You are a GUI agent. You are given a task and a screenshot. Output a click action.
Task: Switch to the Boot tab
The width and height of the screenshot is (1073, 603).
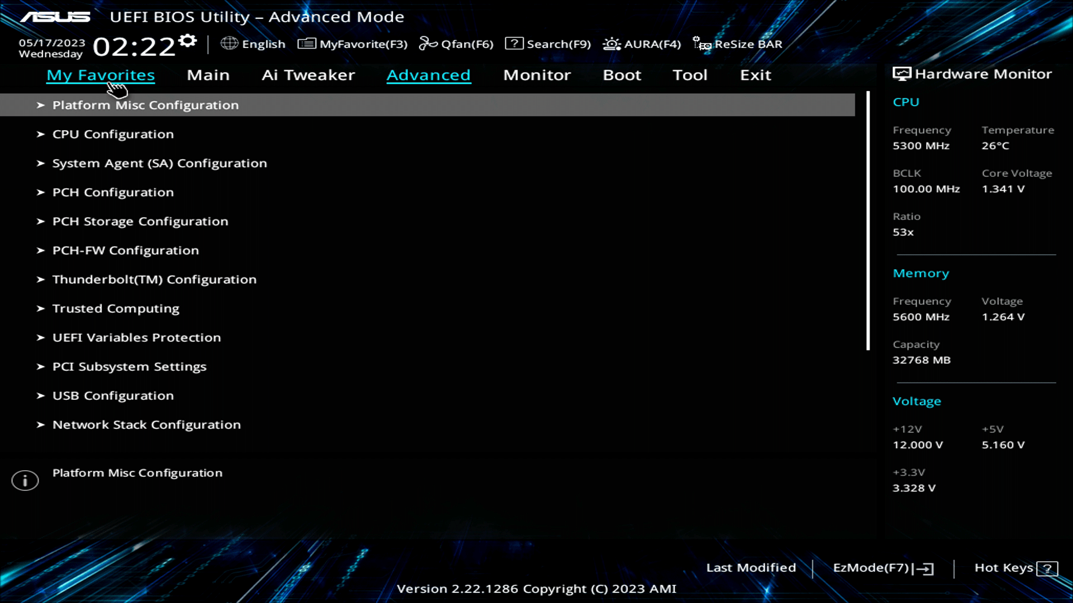click(x=622, y=75)
